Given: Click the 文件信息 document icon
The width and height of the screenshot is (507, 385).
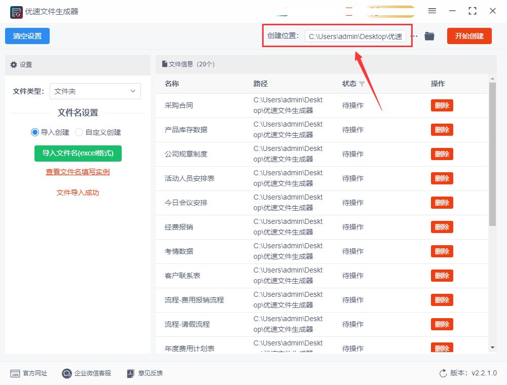Looking at the screenshot, I should tap(165, 64).
